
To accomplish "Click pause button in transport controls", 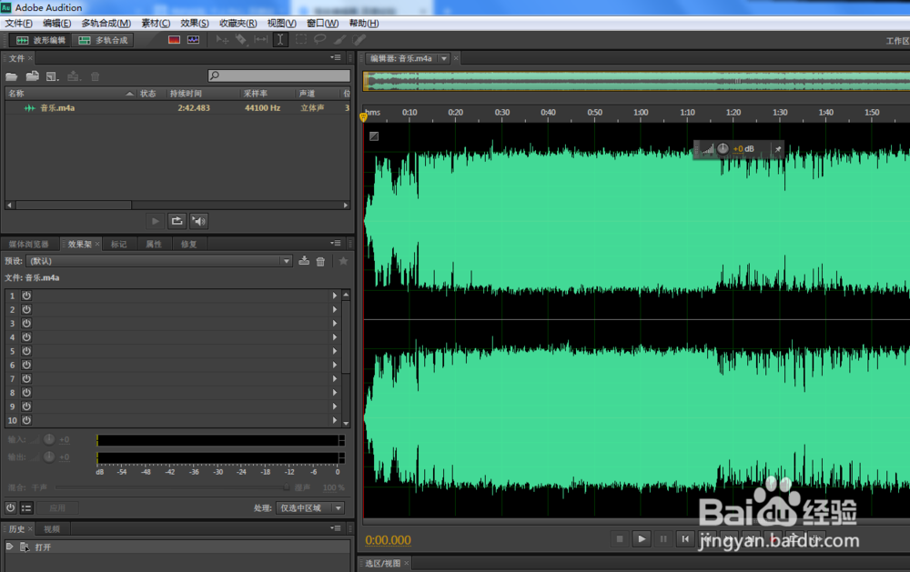I will click(x=663, y=539).
